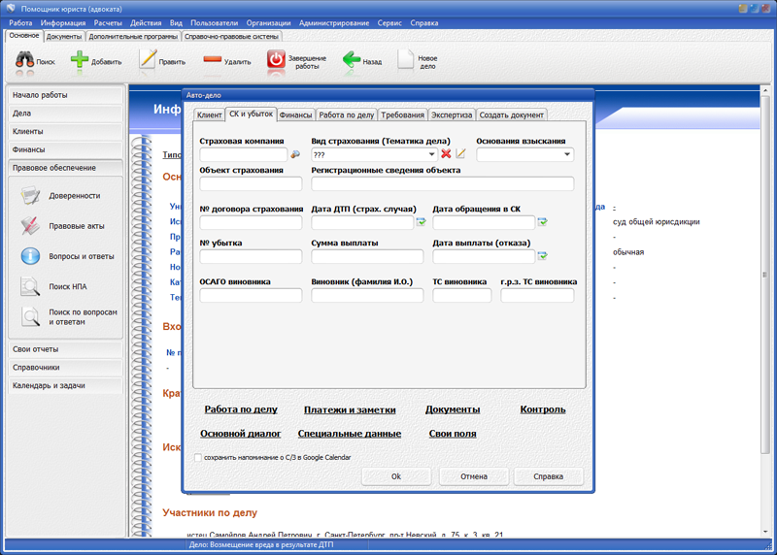Click the Править pencil icon
The image size is (777, 555).
point(147,60)
